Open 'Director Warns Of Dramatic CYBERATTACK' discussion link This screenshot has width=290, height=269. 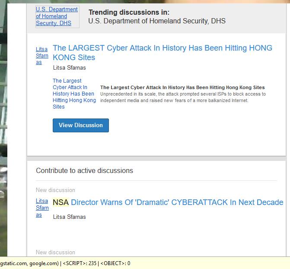click(177, 202)
